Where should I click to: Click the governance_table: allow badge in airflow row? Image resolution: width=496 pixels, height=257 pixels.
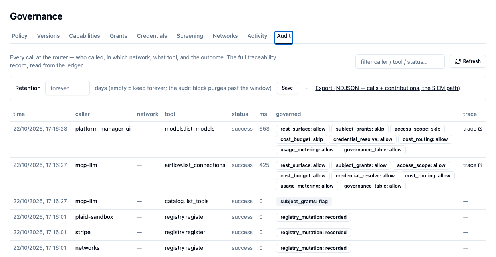pyautogui.click(x=373, y=186)
